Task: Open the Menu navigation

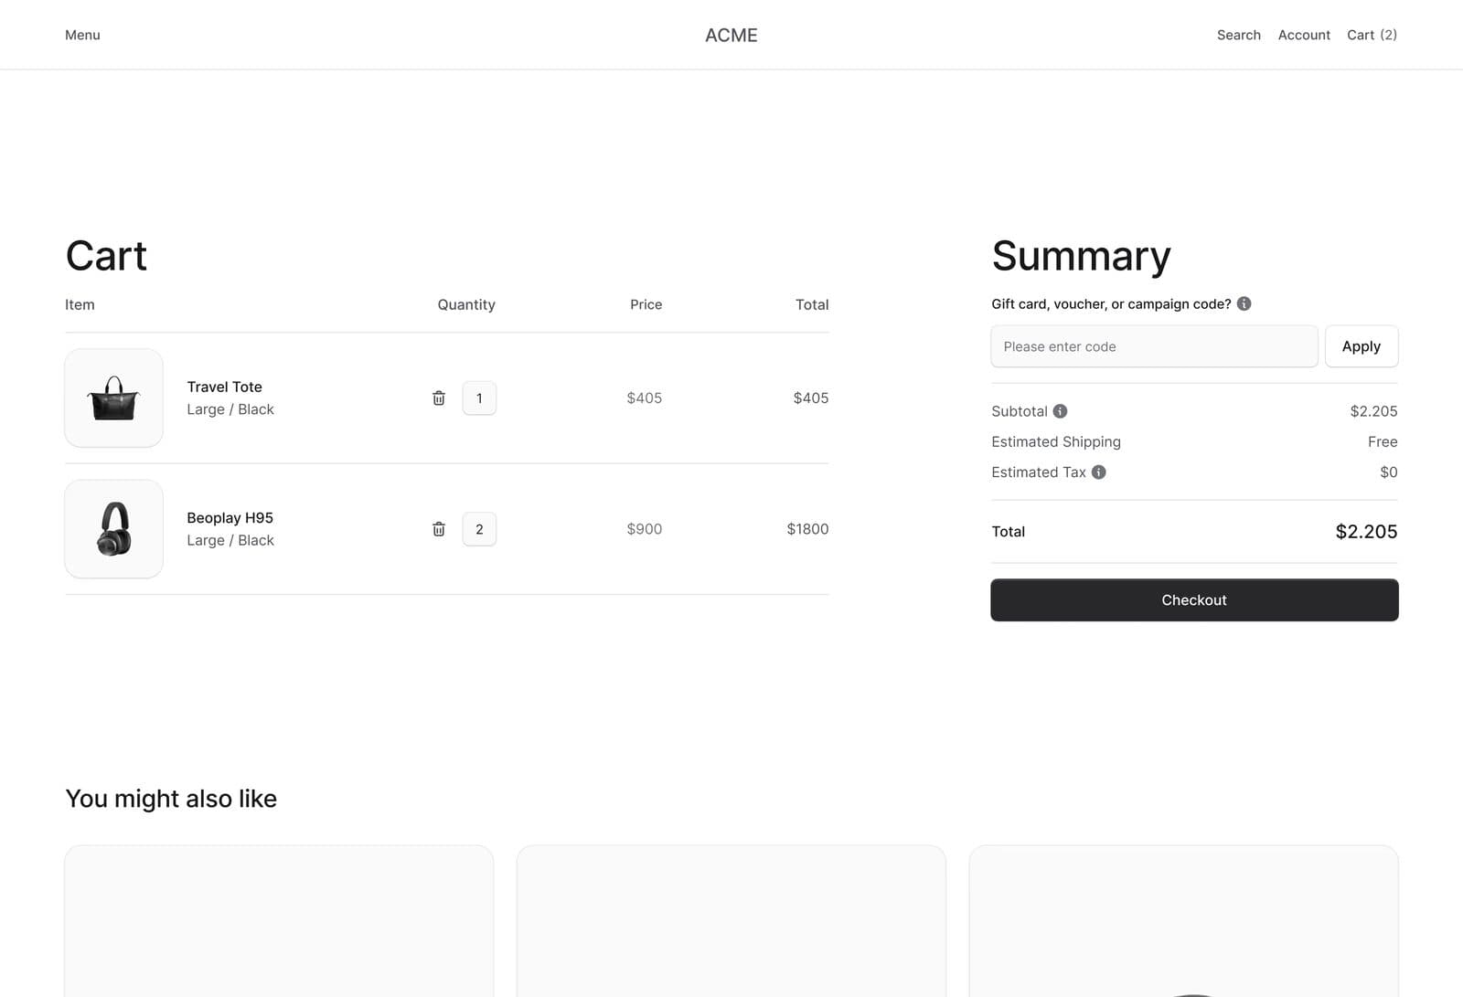Action: tap(82, 35)
